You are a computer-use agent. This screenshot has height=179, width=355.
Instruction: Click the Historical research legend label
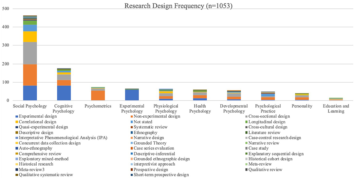point(36,165)
